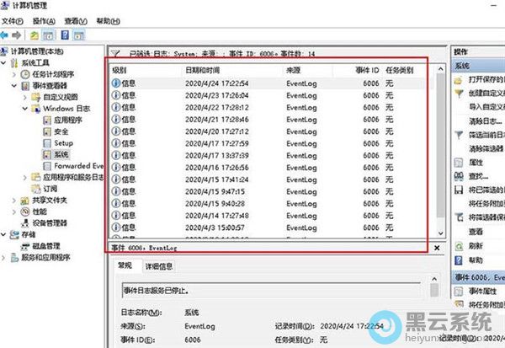Click the Back arrow in the toolbar
505x348 pixels.
[6, 35]
